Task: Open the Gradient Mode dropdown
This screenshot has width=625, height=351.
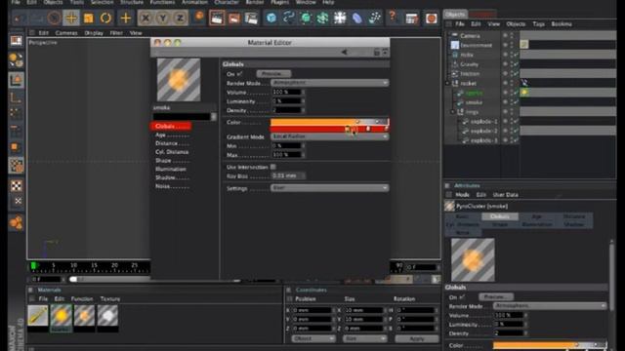Action: 330,136
